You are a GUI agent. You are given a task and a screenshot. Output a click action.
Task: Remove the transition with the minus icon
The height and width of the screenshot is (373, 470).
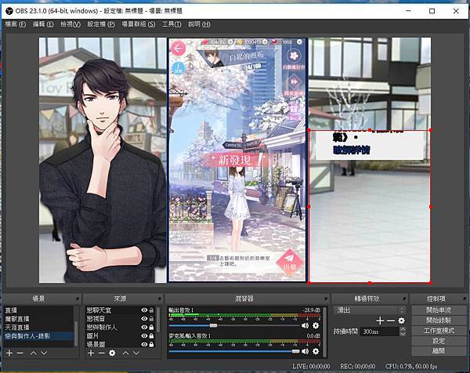[x=391, y=320]
